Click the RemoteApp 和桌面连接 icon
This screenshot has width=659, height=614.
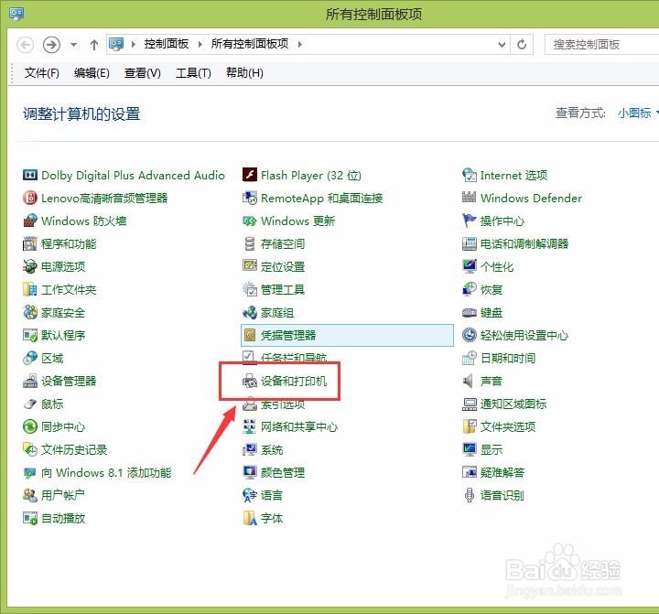click(250, 198)
